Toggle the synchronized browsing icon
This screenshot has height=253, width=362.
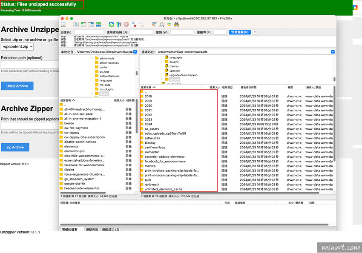click(x=169, y=25)
